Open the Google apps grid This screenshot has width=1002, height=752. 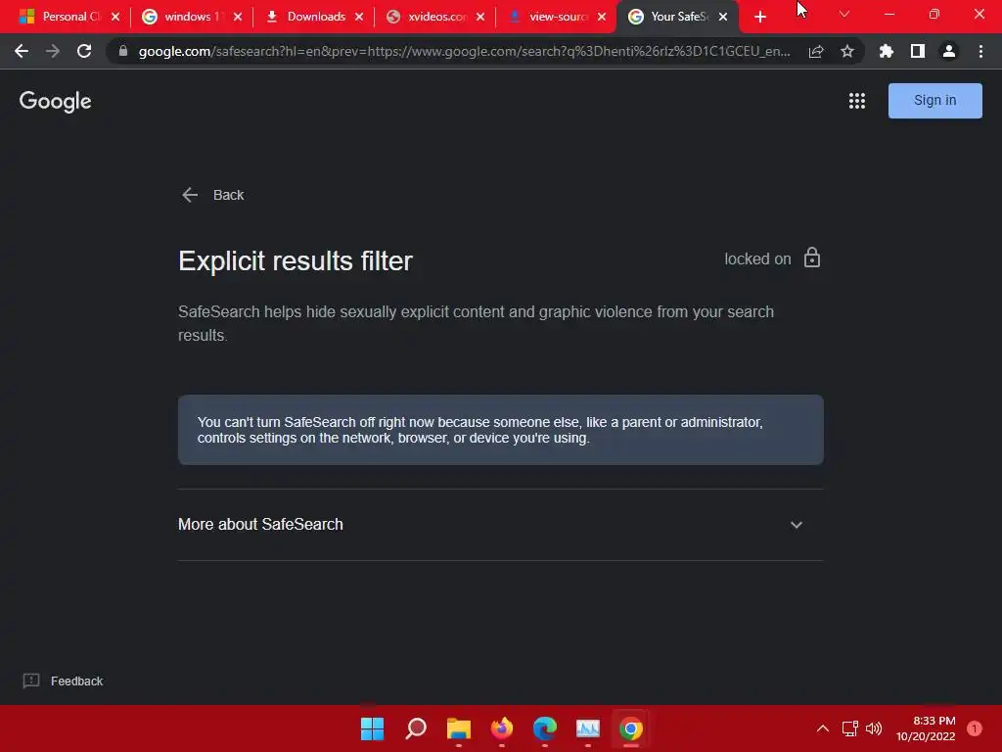click(x=857, y=101)
